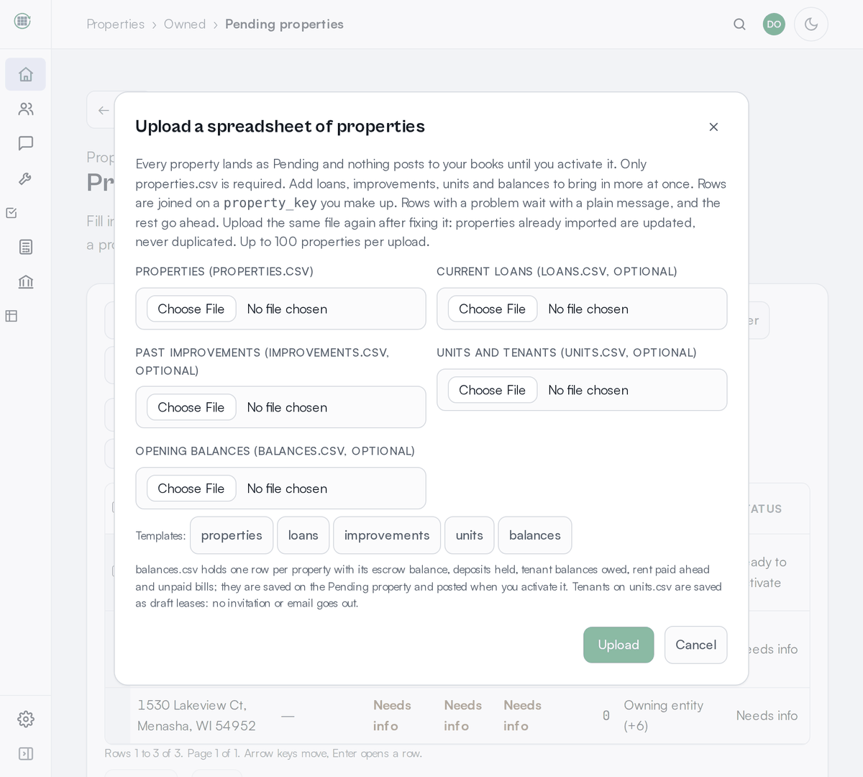This screenshot has width=863, height=777.
Task: Open the Banking building sidebar icon
Action: [x=26, y=281]
